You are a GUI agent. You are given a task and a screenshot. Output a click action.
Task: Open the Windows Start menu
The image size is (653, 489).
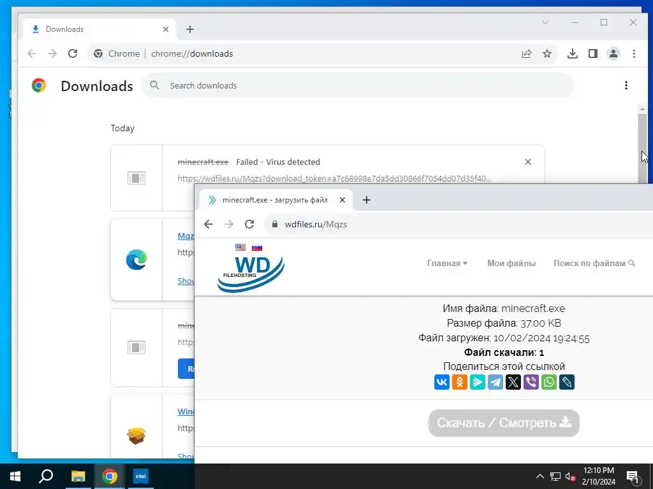15,476
